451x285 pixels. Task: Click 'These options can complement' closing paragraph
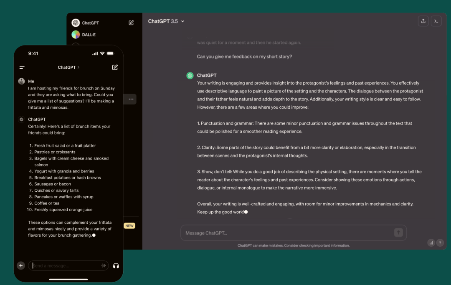pos(70,229)
